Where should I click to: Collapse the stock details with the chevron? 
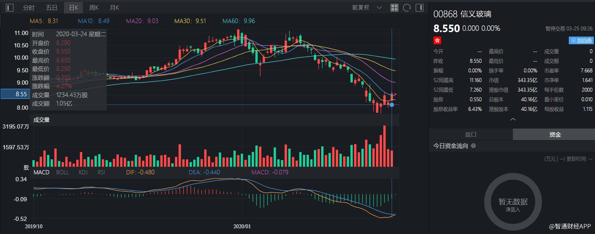coord(513,120)
